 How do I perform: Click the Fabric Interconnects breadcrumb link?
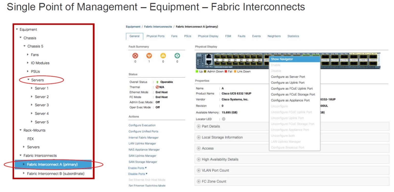[158, 27]
